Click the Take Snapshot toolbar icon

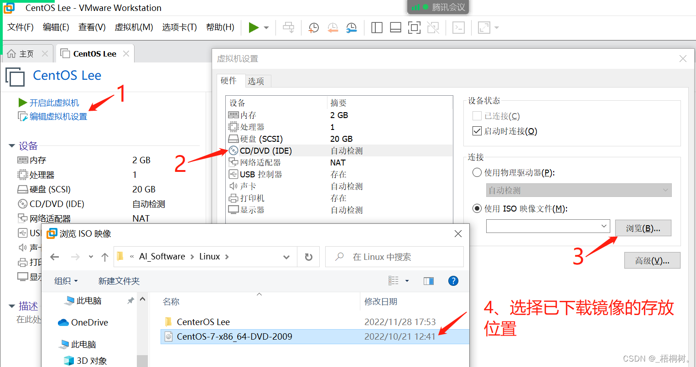314,28
